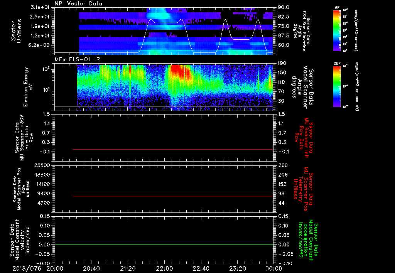
Task: Select the red "MU Scanner Pos Telemetry" axis title
Action: coord(304,189)
